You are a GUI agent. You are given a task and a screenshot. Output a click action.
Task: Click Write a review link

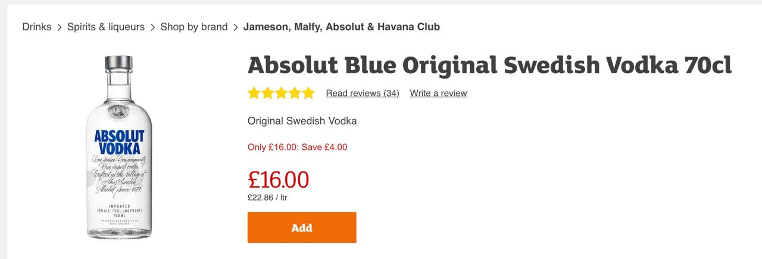(x=438, y=93)
